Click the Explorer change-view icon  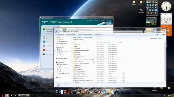click(x=156, y=35)
